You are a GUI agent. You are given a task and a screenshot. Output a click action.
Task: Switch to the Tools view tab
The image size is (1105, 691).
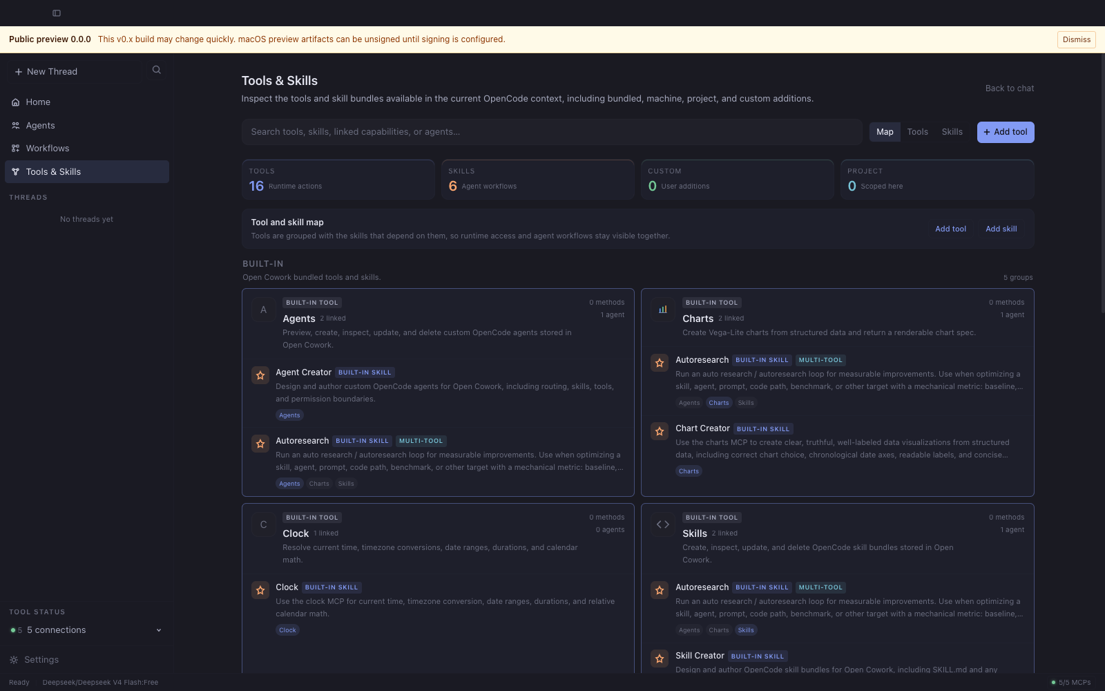pyautogui.click(x=917, y=132)
